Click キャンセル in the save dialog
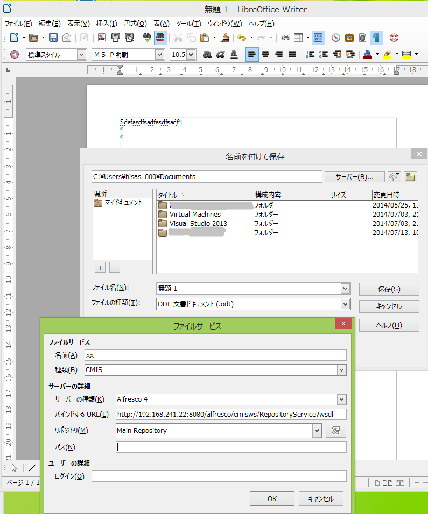The width and height of the screenshot is (428, 514). tap(389, 306)
